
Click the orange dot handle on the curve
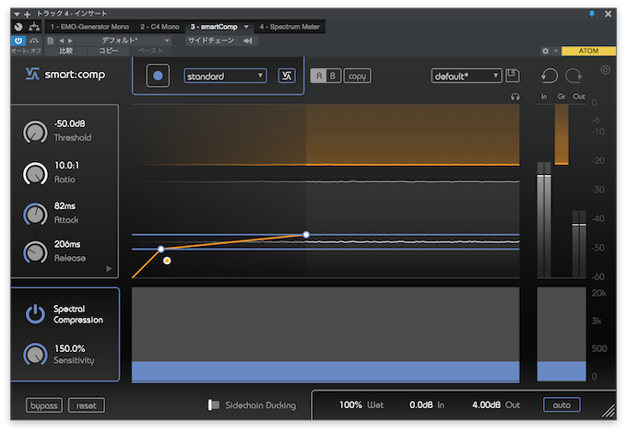[x=167, y=261]
